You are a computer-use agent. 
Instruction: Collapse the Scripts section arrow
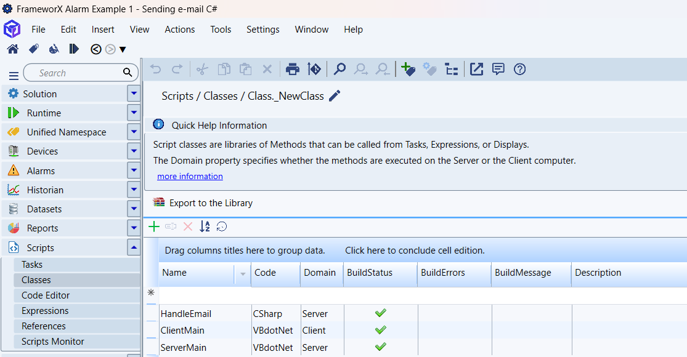tap(134, 247)
